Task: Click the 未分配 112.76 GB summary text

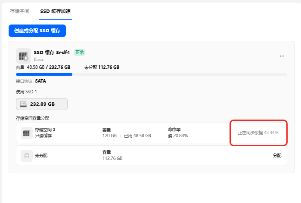Action: coord(102,67)
